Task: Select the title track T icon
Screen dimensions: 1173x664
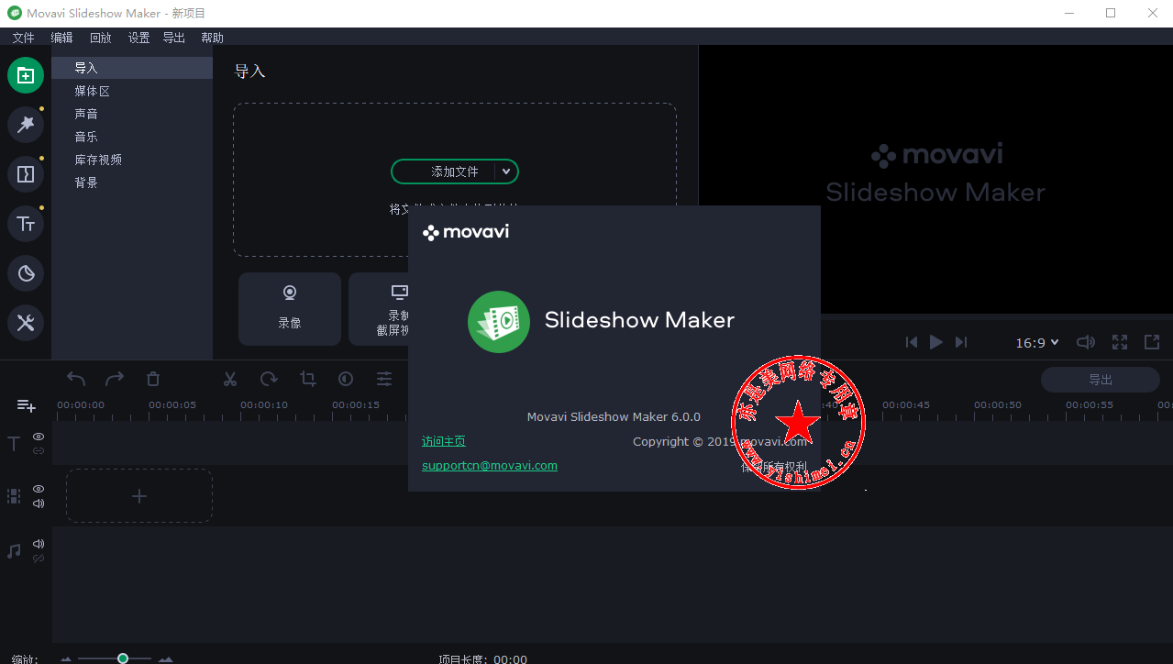Action: 14,444
